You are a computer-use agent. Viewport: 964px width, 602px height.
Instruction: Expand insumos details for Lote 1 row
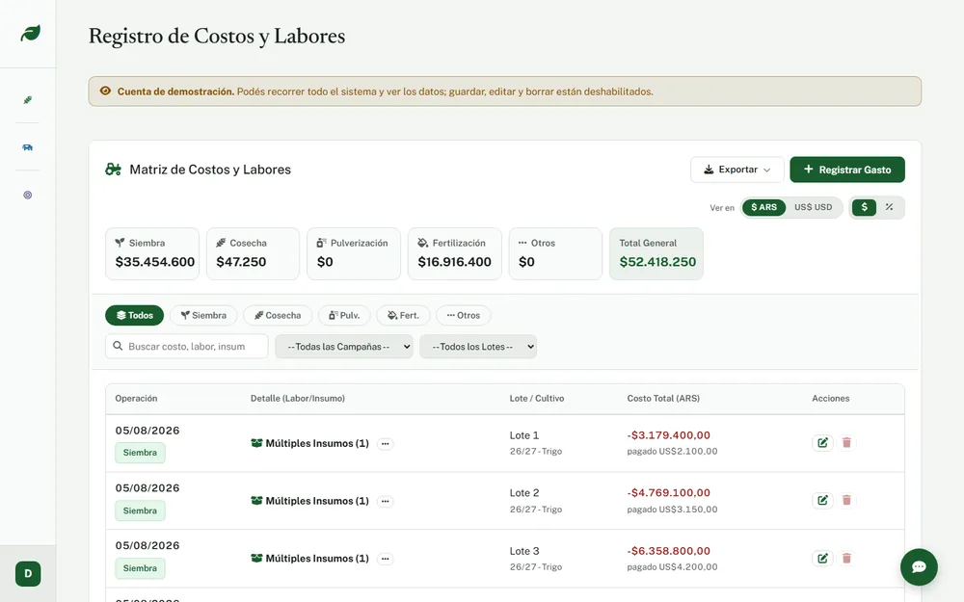point(385,443)
